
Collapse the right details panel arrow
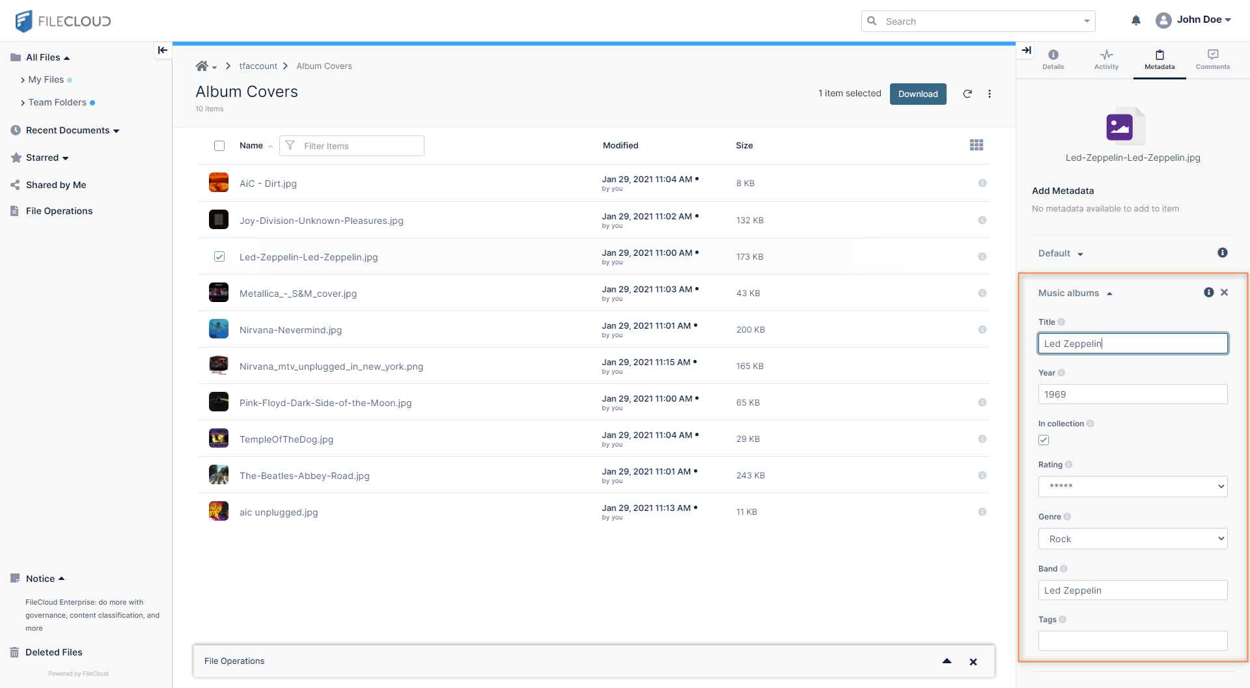[1027, 50]
